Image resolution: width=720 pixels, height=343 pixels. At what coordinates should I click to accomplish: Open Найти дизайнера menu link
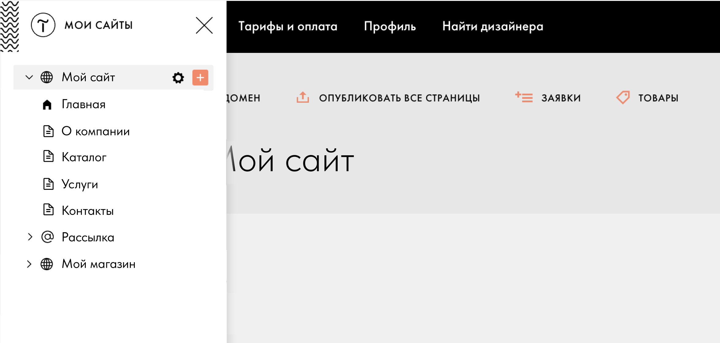coord(493,27)
